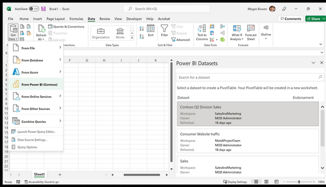Image resolution: width=326 pixels, height=187 pixels.
Task: Switch to the Developer tab
Action: (134, 19)
